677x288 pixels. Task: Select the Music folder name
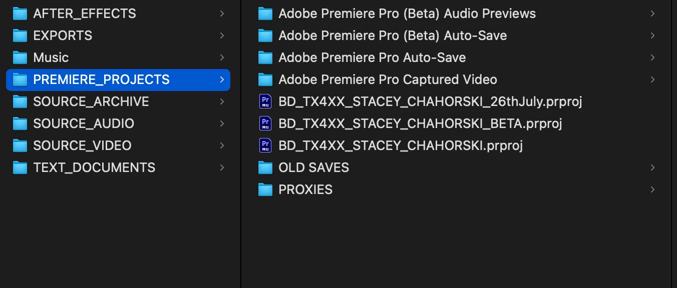pos(51,57)
